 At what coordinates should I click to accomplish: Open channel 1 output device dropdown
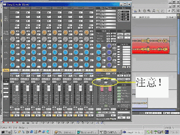click(15, 112)
